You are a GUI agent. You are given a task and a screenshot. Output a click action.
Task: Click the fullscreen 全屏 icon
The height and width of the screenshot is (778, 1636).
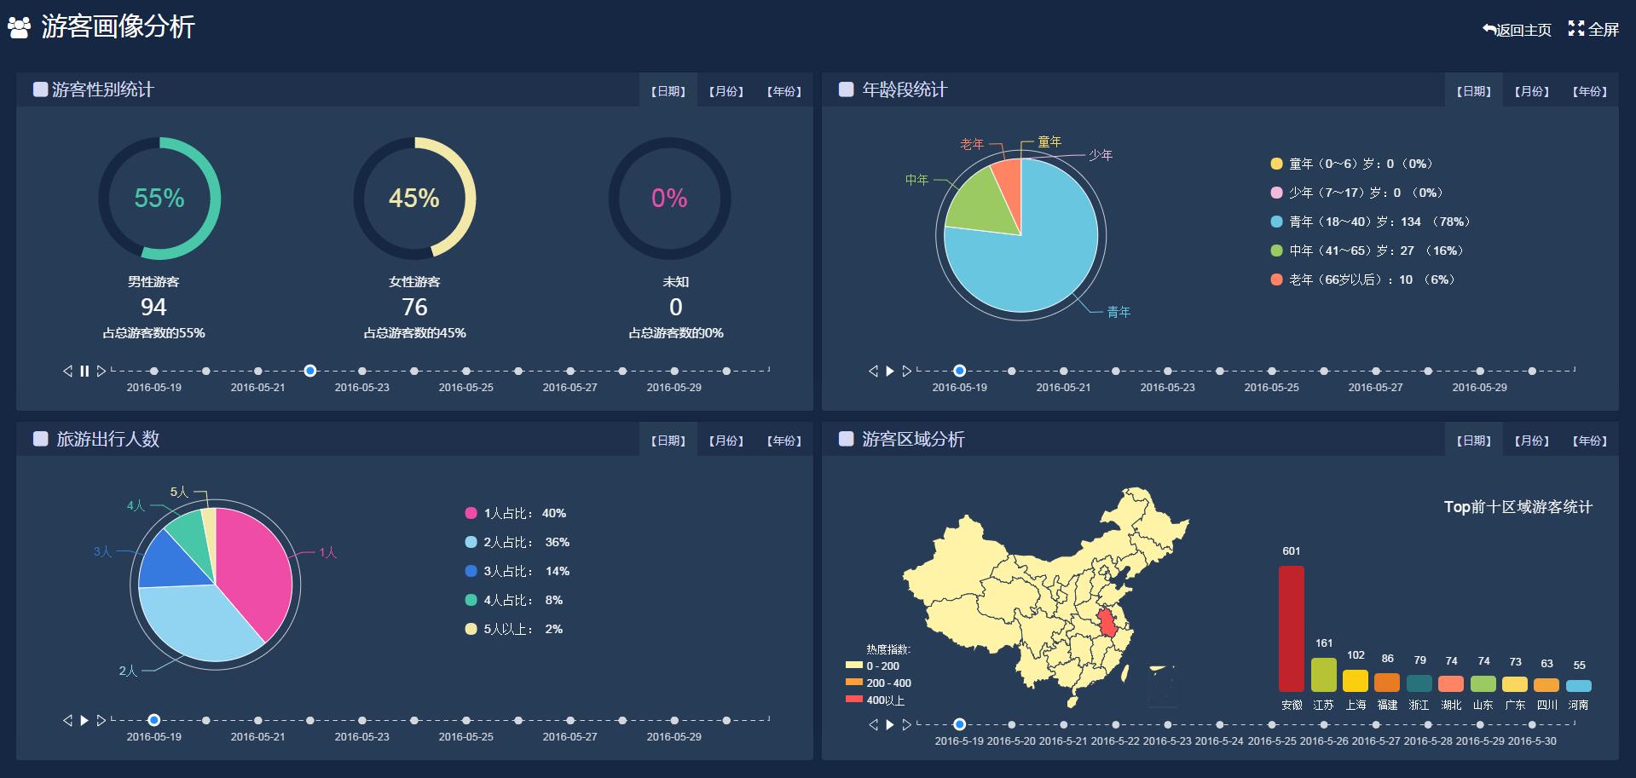pos(1575,29)
